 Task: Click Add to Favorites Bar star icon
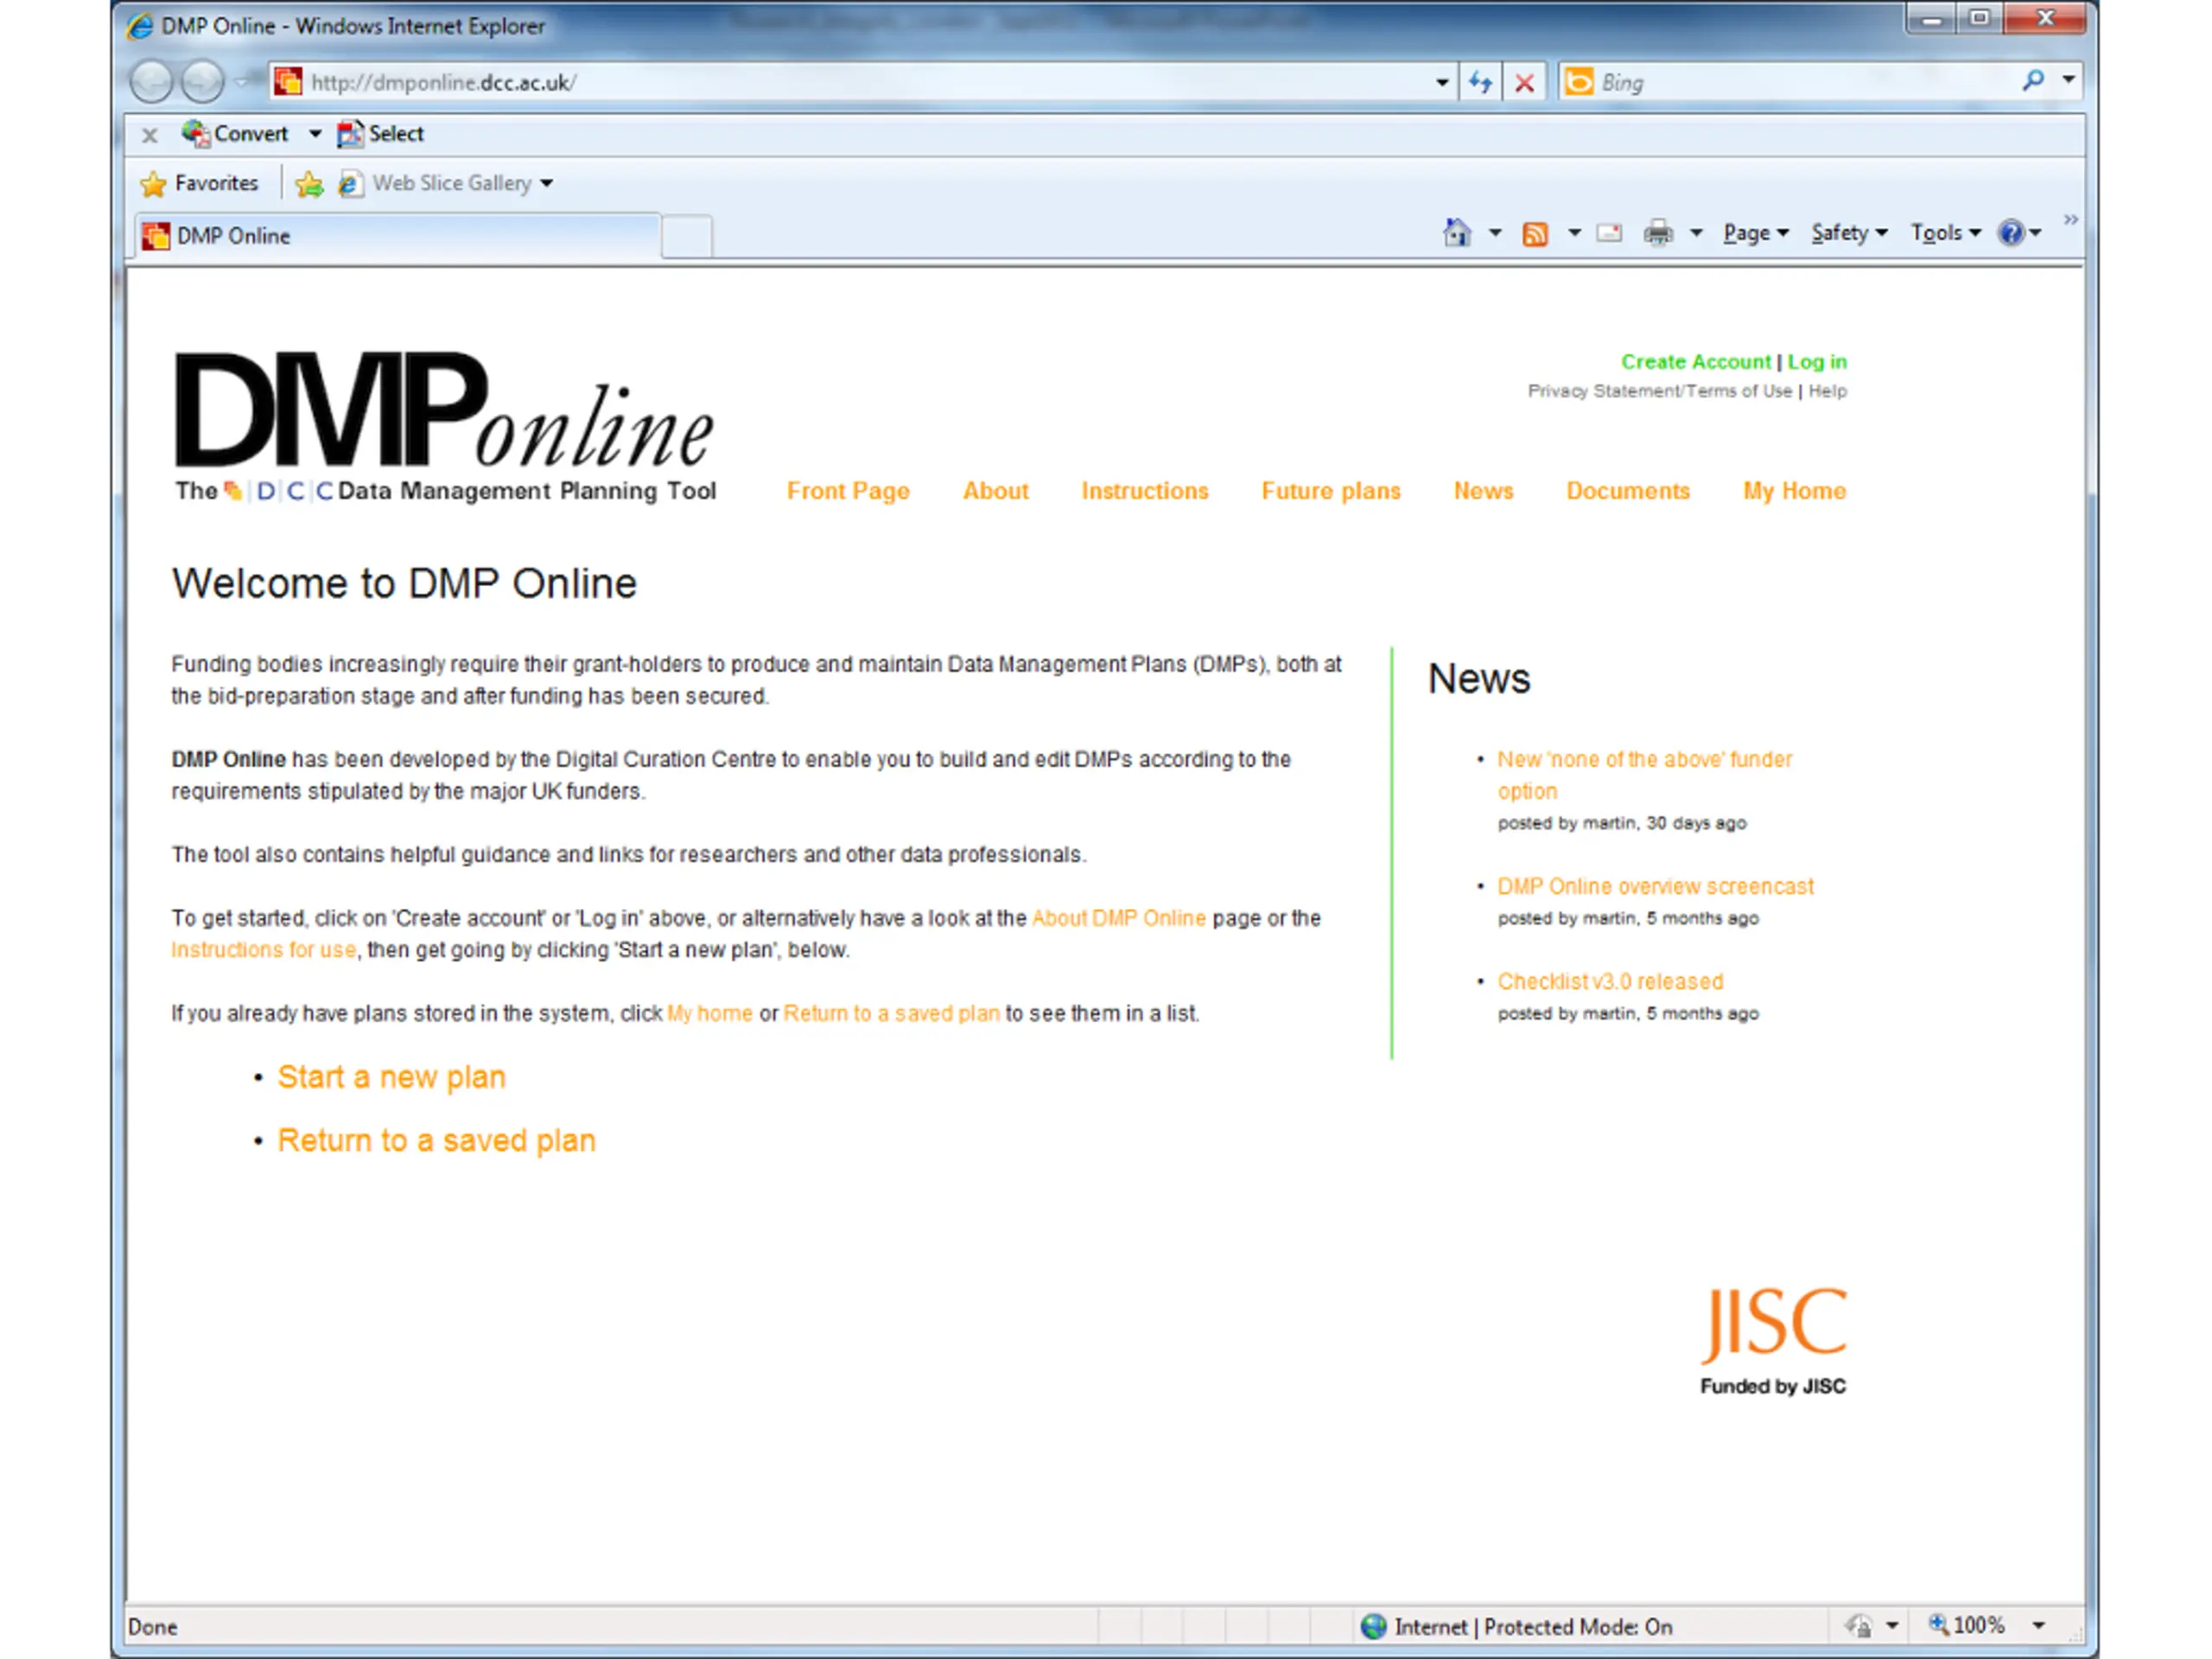pyautogui.click(x=309, y=184)
